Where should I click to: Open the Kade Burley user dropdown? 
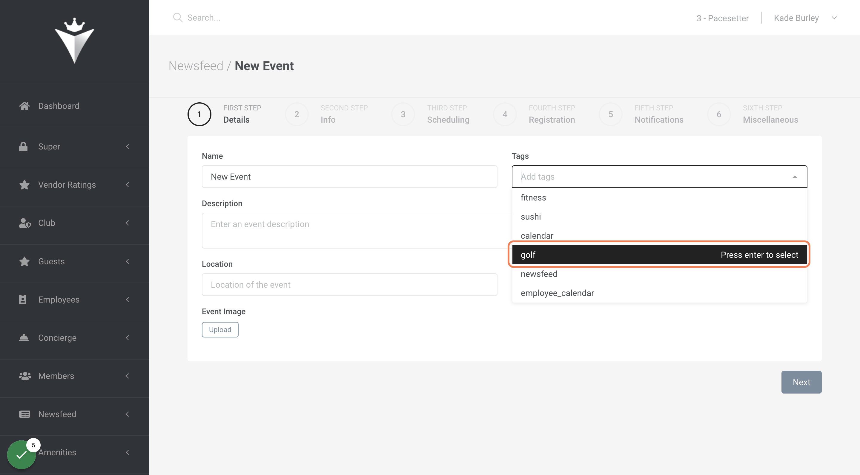tap(805, 18)
